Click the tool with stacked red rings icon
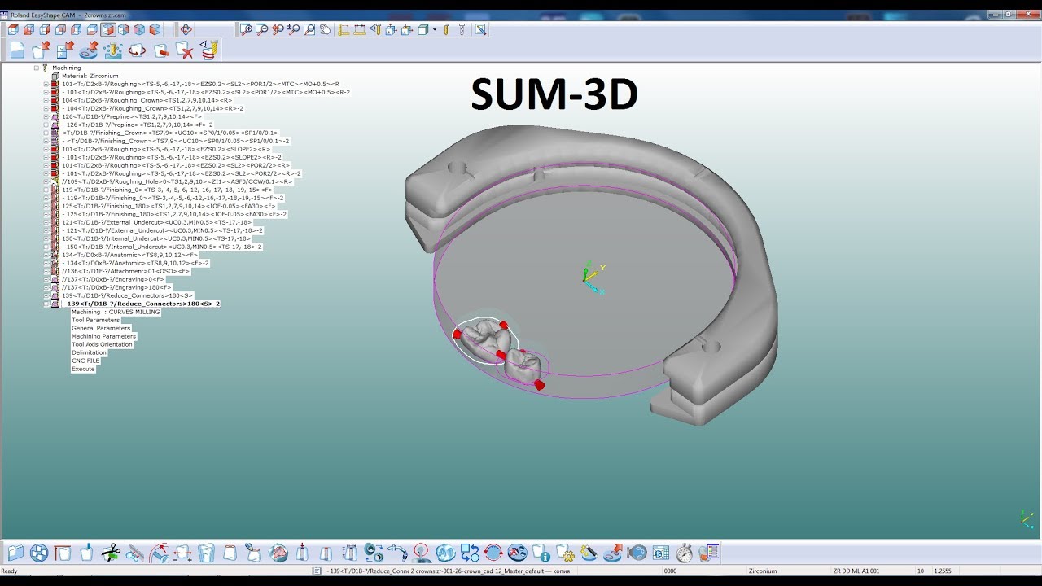Viewport: 1042px width, 586px height. click(209, 50)
